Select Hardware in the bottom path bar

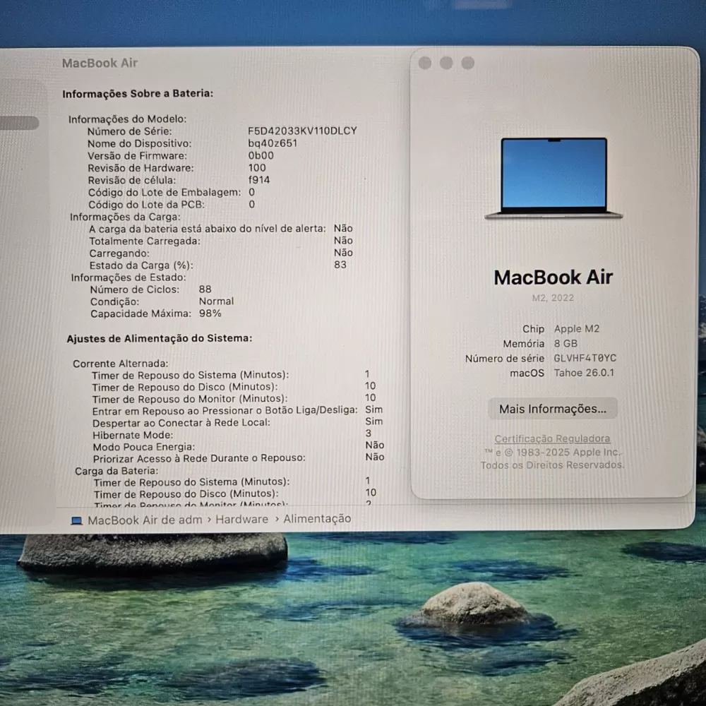pyautogui.click(x=241, y=520)
